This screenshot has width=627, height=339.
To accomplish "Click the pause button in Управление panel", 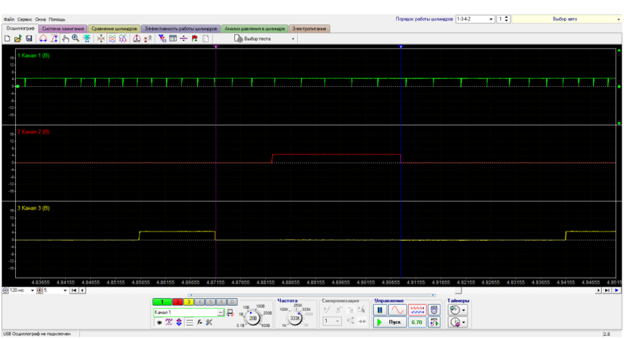I will click(381, 310).
